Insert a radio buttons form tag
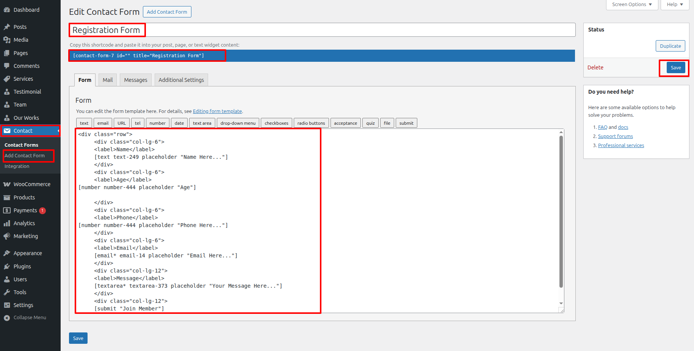Viewport: 694px width, 351px height. [311, 123]
